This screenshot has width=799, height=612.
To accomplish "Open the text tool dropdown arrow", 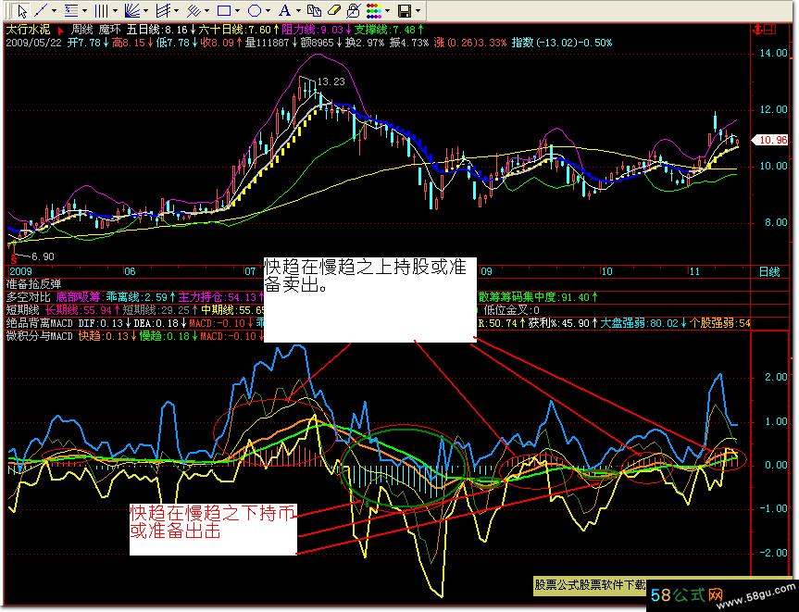I will coord(298,11).
